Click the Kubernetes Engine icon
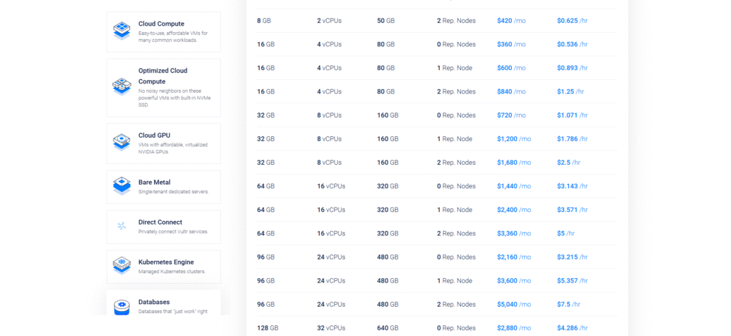731x336 pixels. pyautogui.click(x=121, y=265)
